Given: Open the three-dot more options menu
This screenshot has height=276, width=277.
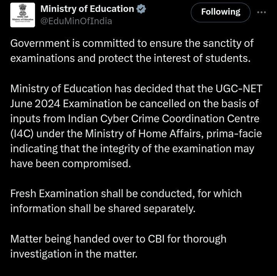Looking at the screenshot, I should (262, 12).
